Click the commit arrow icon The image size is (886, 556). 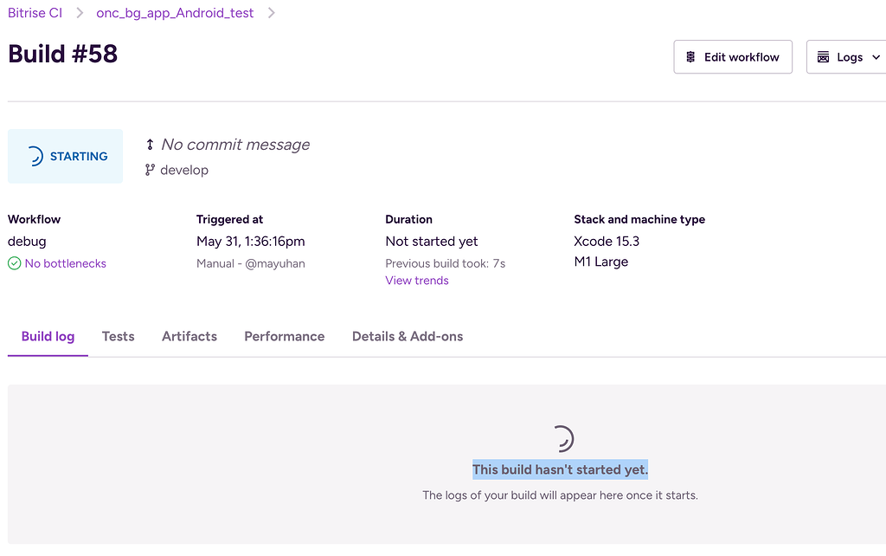click(150, 145)
